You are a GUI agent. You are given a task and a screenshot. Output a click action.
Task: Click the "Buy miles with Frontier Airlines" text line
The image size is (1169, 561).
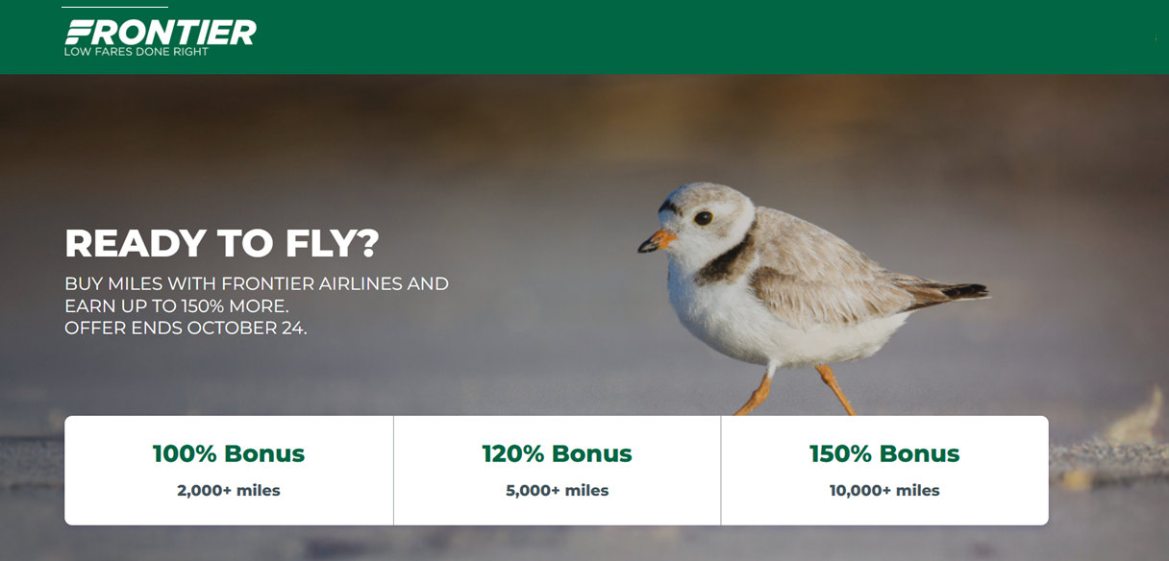click(x=257, y=283)
